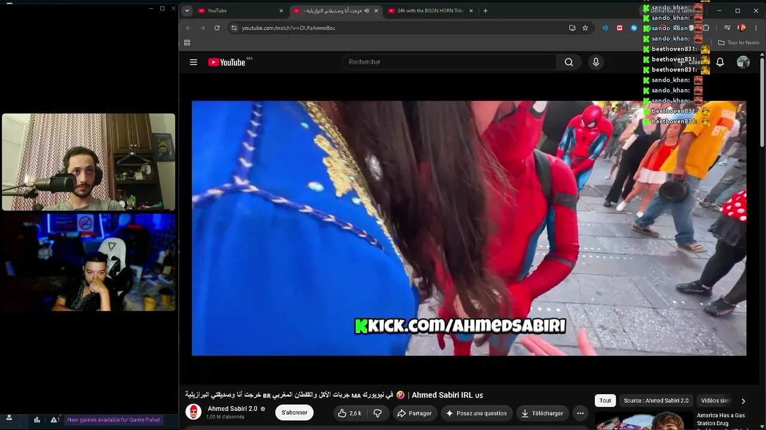Open the stats bar-chart icon in the bottom bar
766x430 pixels.
[37, 420]
